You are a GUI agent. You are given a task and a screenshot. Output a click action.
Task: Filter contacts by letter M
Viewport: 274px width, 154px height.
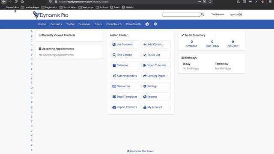pos(31,88)
